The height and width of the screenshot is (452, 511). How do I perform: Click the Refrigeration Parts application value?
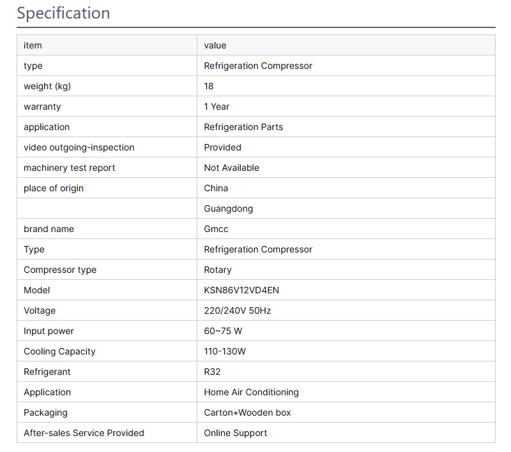(x=243, y=127)
